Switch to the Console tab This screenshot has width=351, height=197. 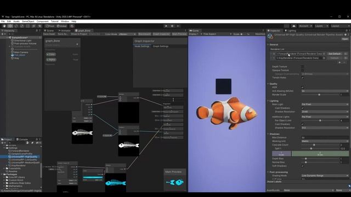pyautogui.click(x=22, y=140)
